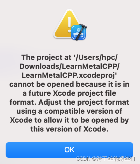The width and height of the screenshot is (140, 164).
Task: Click the 'this version of Xcode.' line
Action: coord(69,129)
